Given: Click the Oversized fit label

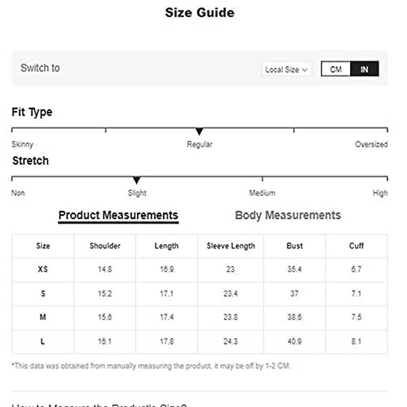Looking at the screenshot, I should pos(371,144).
